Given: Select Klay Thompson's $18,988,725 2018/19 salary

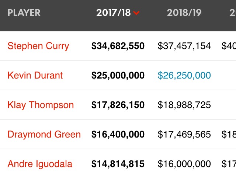Looking at the screenshot, I should tap(184, 105).
